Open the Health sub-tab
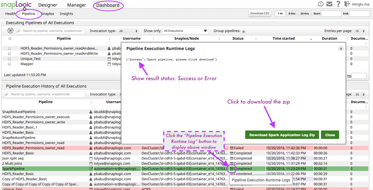Image resolution: width=373 pixels, height=190 pixels. (x=10, y=14)
